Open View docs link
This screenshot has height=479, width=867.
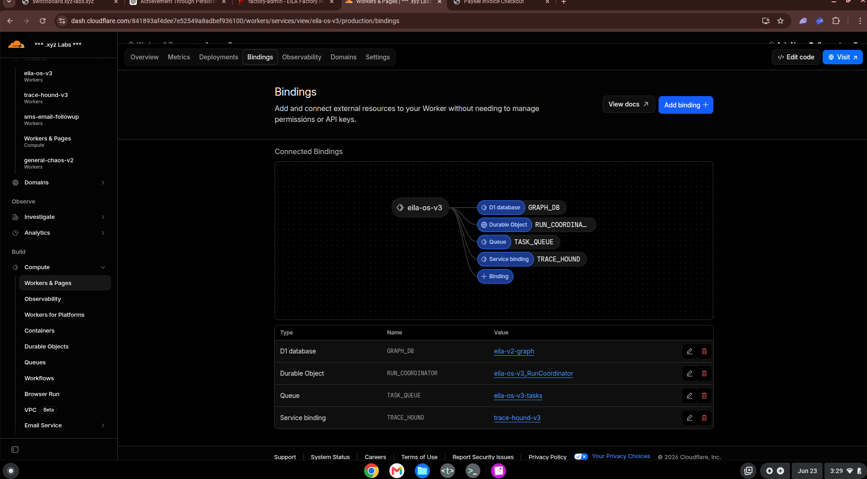pyautogui.click(x=628, y=104)
